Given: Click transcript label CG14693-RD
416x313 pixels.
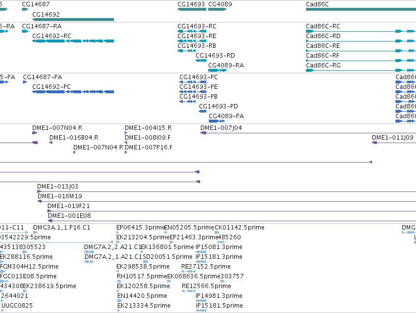Looking at the screenshot, I should pos(215,56).
